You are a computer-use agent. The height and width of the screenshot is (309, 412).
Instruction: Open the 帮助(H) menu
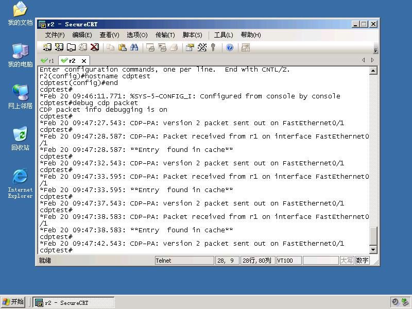(x=251, y=35)
